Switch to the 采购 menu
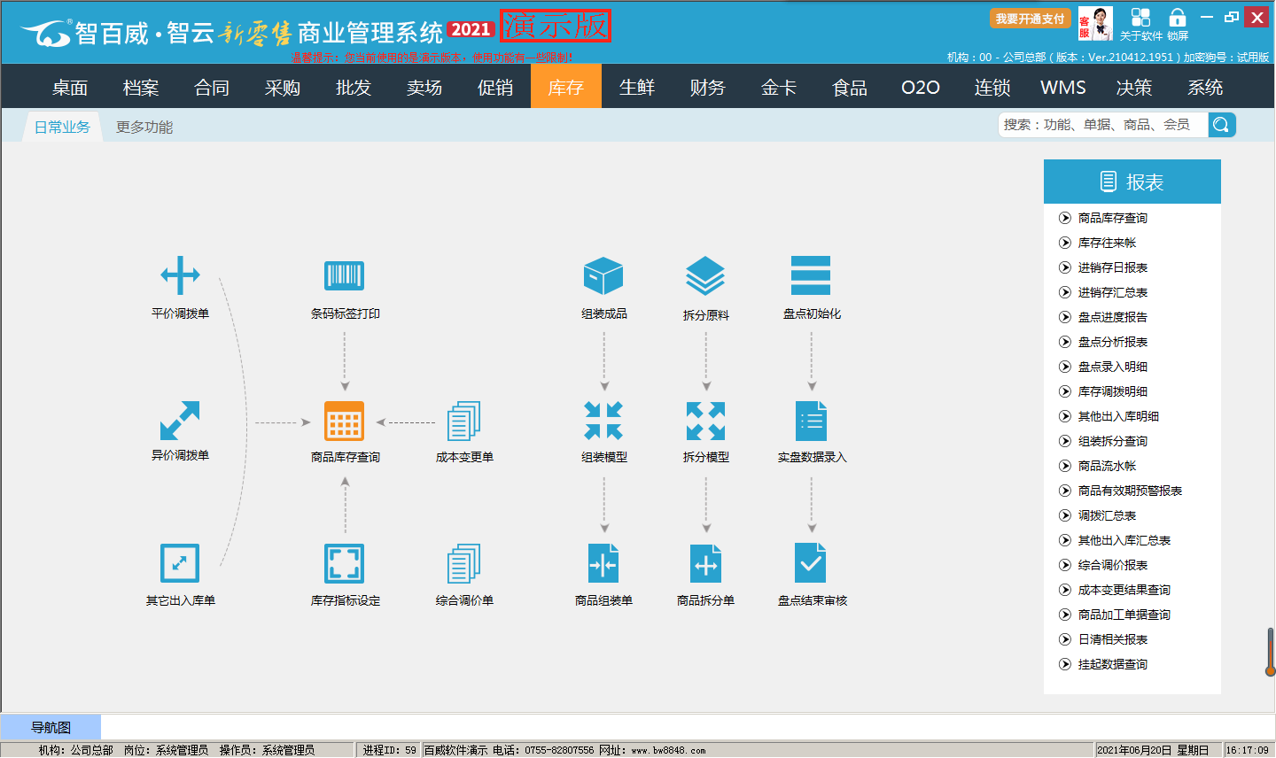 [x=283, y=88]
